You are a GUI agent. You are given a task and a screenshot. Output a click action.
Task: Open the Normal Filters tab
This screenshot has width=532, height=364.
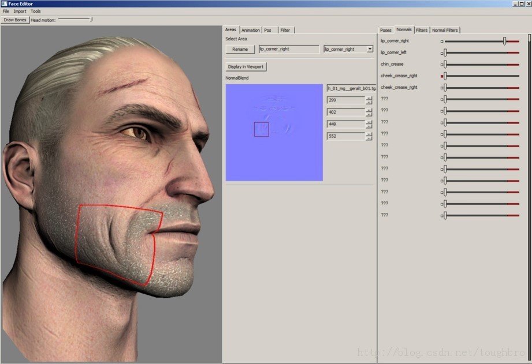click(445, 30)
